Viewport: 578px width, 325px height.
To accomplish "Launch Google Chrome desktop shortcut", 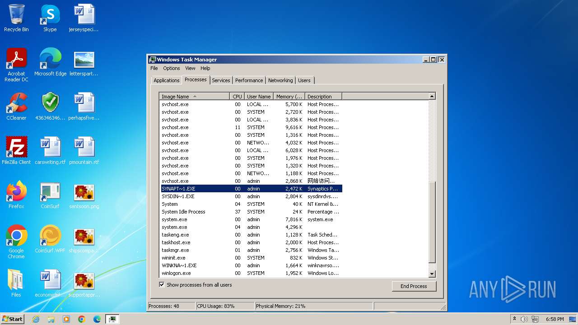I will (x=16, y=241).
